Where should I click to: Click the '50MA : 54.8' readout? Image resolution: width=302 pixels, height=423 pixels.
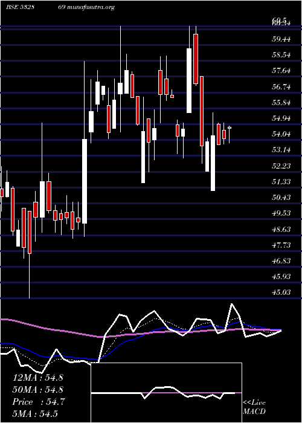tap(37, 390)
